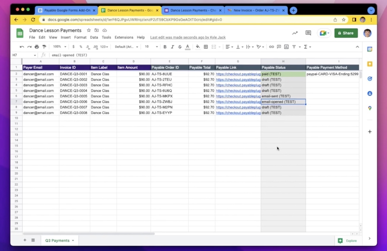Toggle italic formatting
Viewport: 387px width, 251px height.
coord(172,47)
